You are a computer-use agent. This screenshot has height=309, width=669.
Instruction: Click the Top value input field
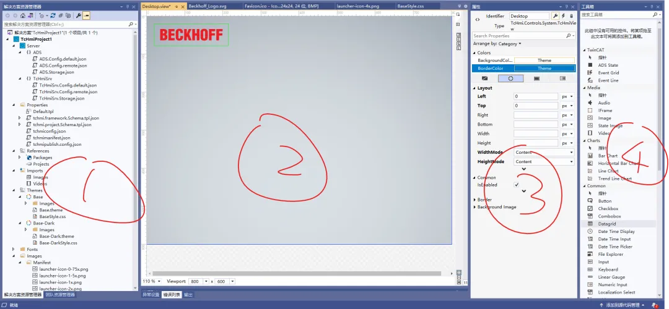click(536, 106)
